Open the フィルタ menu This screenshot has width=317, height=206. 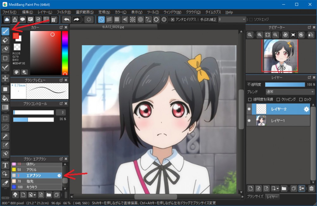[x=64, y=12]
